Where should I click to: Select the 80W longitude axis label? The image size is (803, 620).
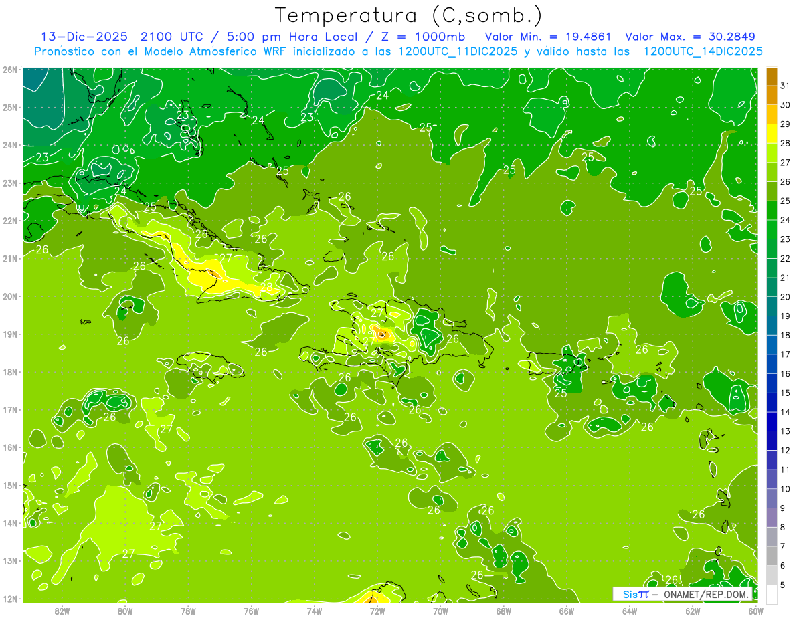tap(125, 611)
